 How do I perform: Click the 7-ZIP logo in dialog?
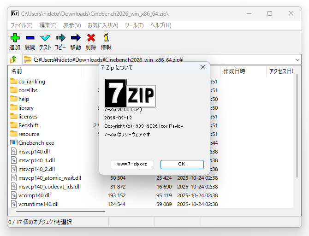130,93
